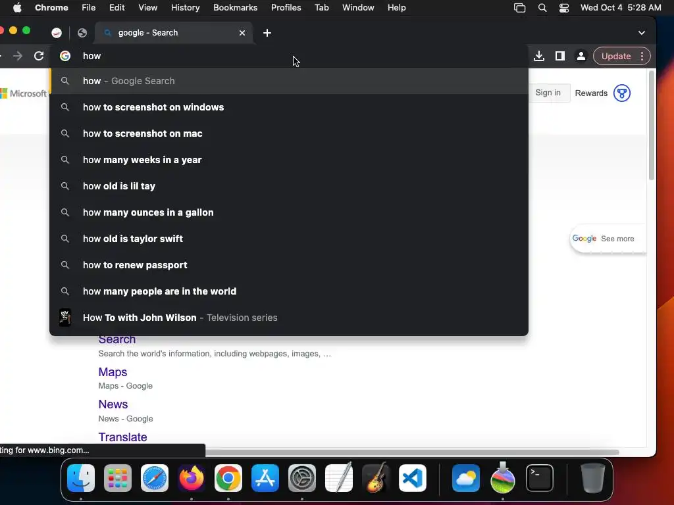
Task: Click the How To with John Wilson thumbnail
Action: click(x=65, y=318)
